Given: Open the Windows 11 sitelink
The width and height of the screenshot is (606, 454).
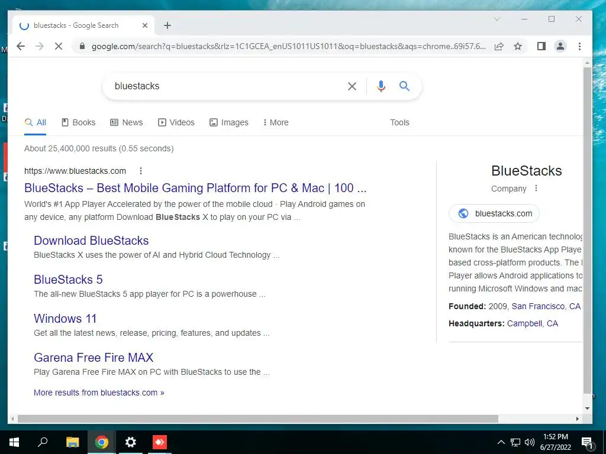Looking at the screenshot, I should tap(65, 319).
